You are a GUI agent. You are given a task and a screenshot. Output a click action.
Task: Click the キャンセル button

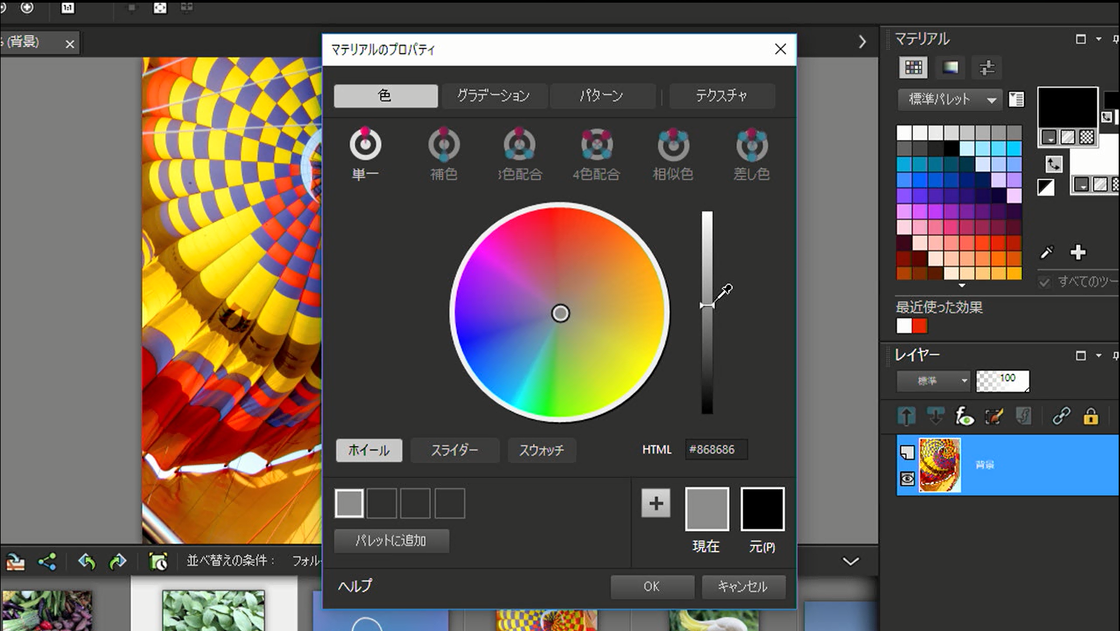pyautogui.click(x=743, y=586)
